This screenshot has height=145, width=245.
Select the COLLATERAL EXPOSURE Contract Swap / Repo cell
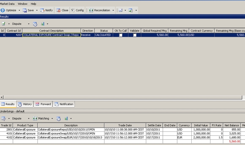(x=51, y=35)
